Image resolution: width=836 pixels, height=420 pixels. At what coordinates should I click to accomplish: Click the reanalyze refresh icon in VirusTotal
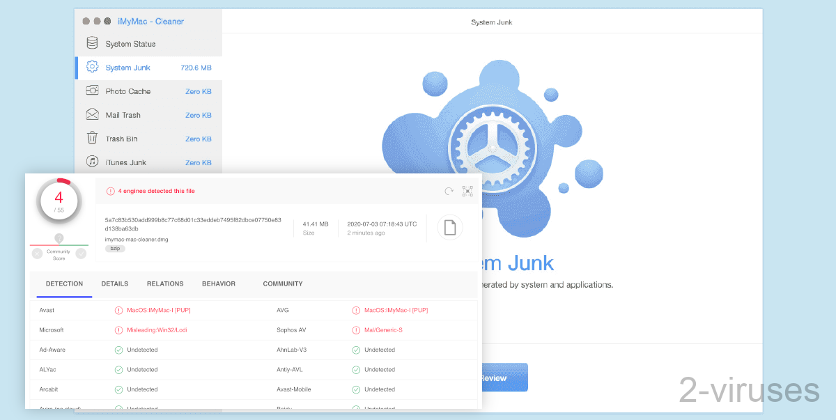click(x=449, y=191)
